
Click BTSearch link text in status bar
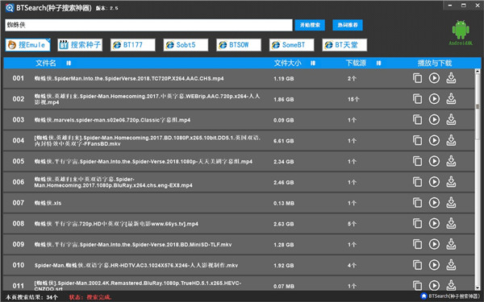tap(454, 296)
